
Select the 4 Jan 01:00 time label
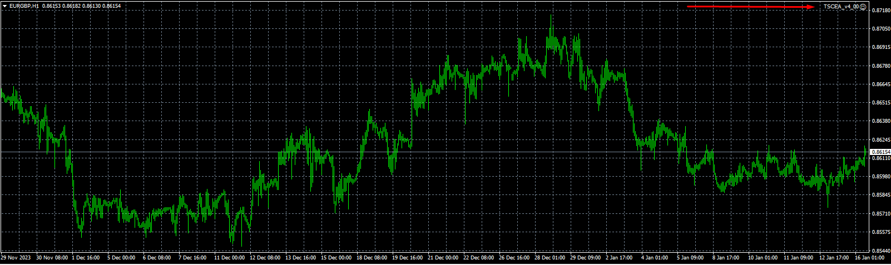[x=655, y=258]
